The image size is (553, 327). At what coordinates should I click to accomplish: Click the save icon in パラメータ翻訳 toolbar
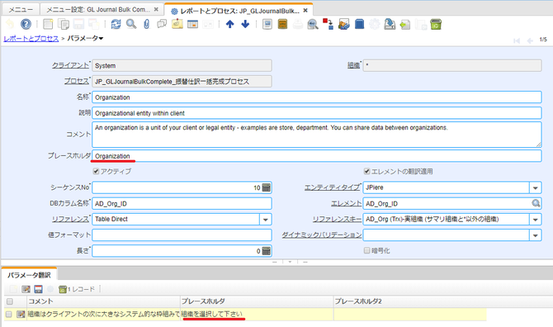pyautogui.click(x=38, y=289)
